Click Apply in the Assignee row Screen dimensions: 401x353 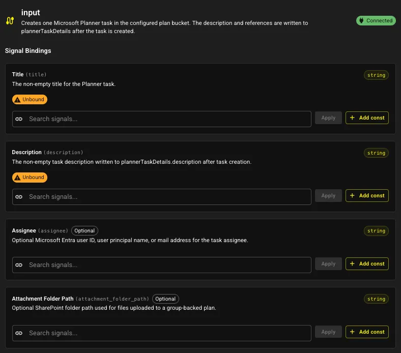pos(328,264)
